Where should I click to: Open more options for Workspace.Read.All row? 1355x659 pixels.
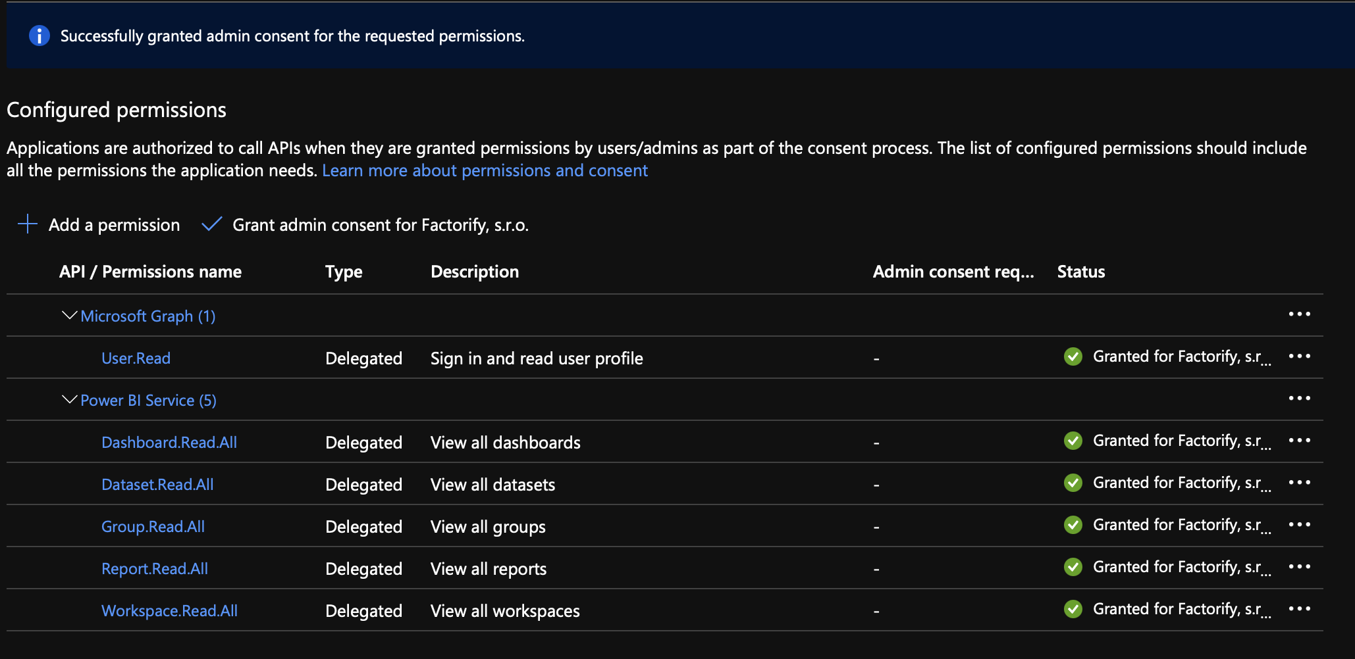[x=1300, y=609]
